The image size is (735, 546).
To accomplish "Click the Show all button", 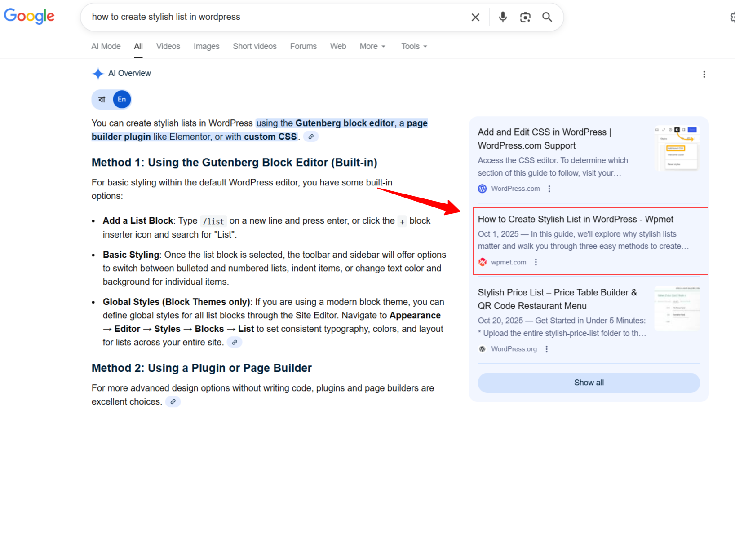I will 589,382.
